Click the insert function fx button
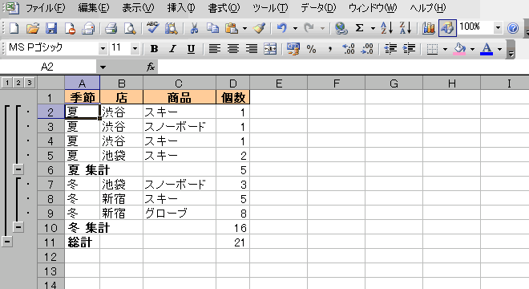This screenshot has width=529, height=289. (151, 67)
